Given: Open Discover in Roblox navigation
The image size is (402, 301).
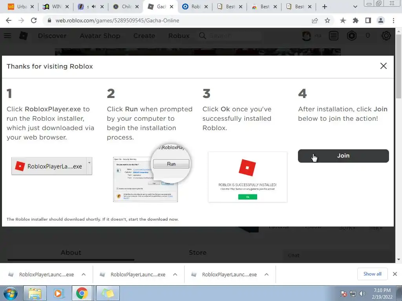Looking at the screenshot, I should (52, 36).
